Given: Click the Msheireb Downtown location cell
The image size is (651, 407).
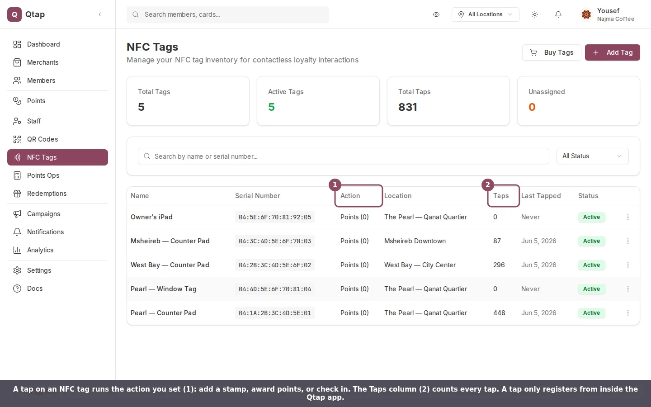Looking at the screenshot, I should pos(415,241).
